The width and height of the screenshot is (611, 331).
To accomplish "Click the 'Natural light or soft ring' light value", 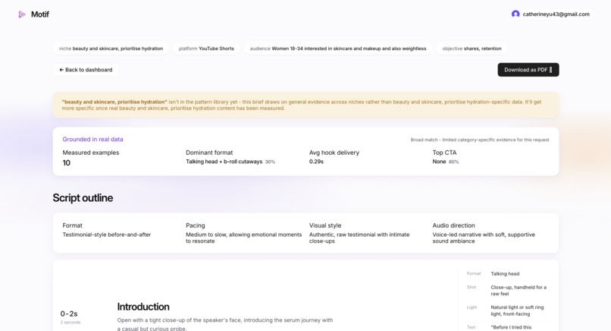I will point(517,311).
